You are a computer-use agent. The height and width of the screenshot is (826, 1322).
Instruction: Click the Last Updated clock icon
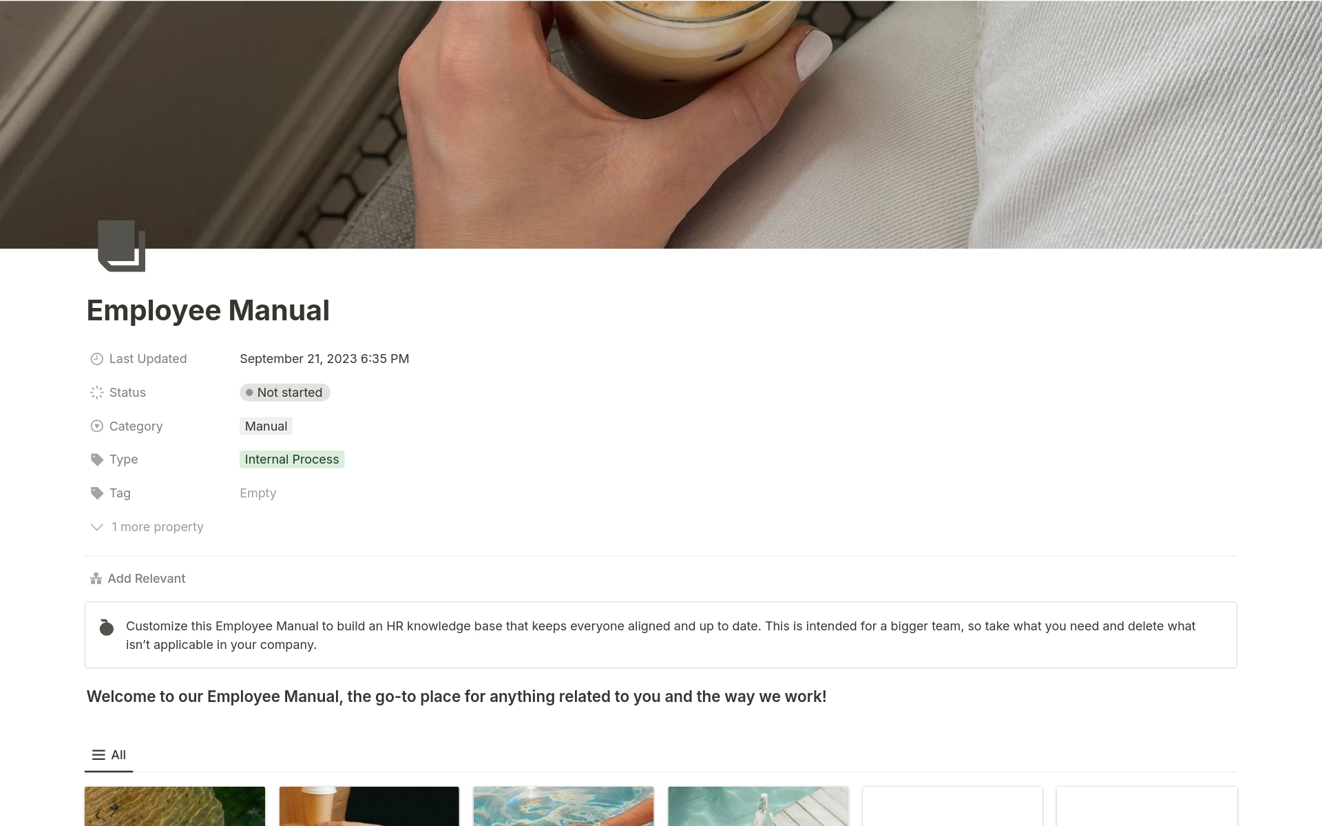[x=97, y=359]
